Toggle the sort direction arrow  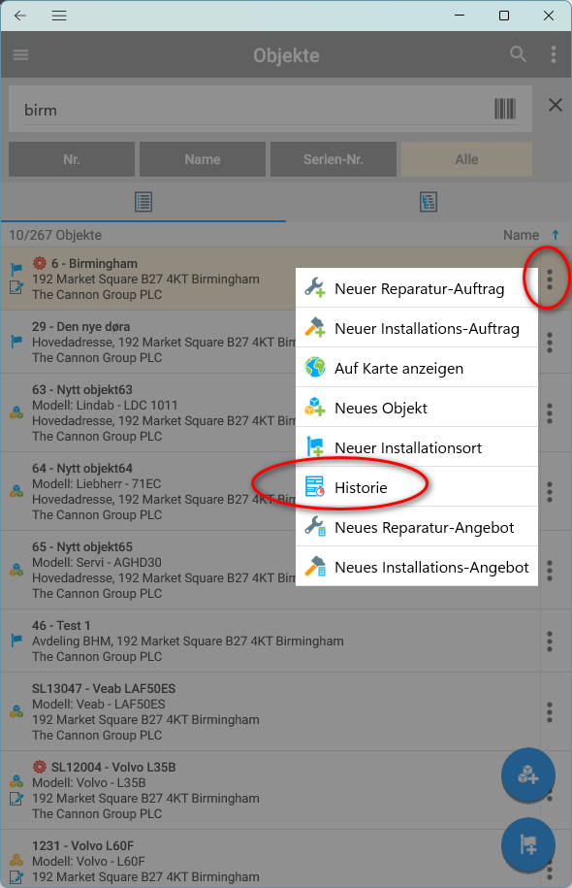pos(555,235)
